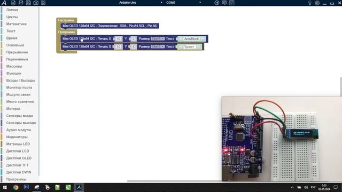Click the horizontal workspace scrollbar
The image size is (342, 192).
175,181
